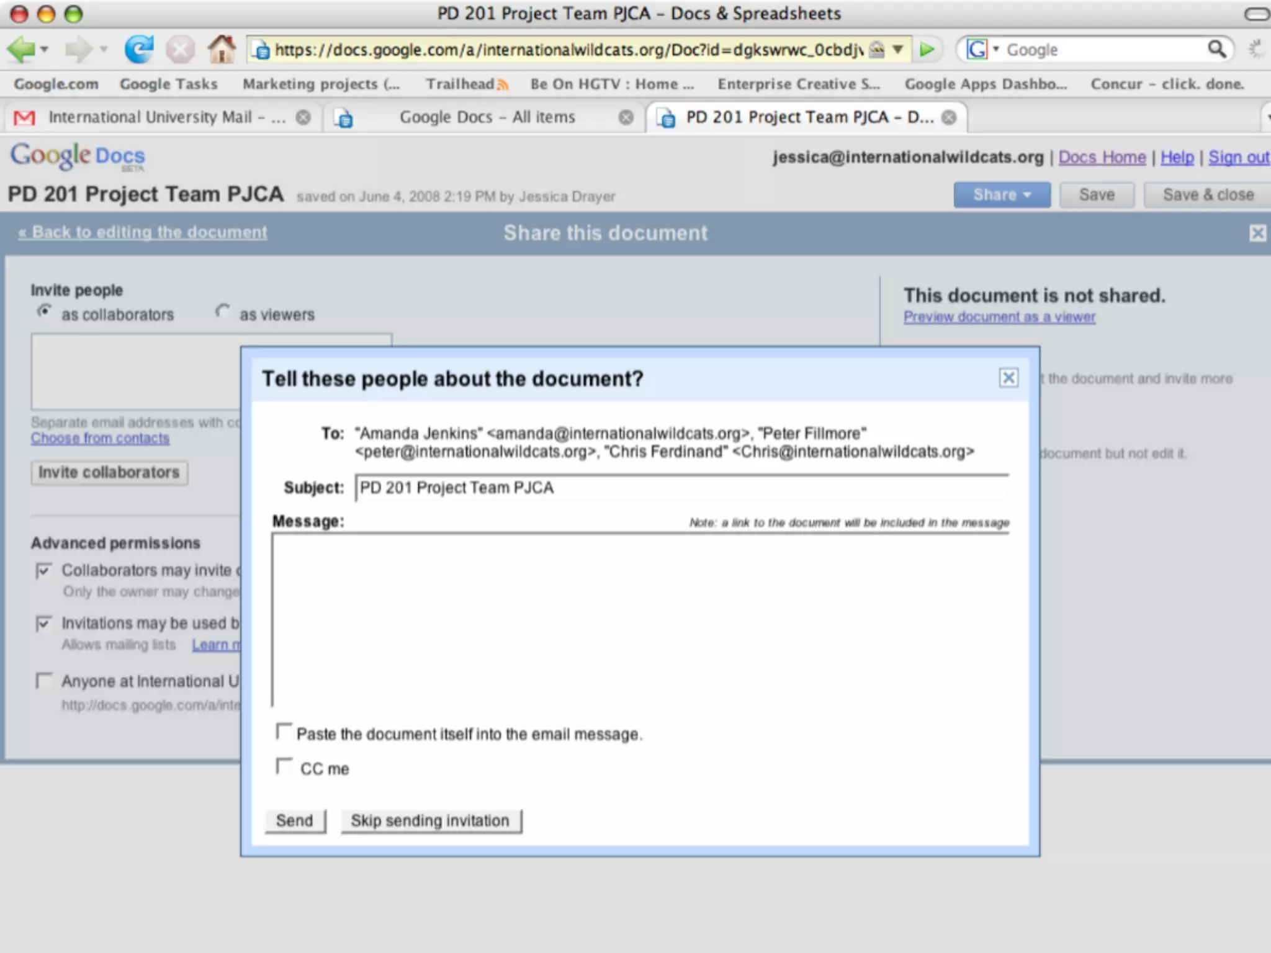
Task: Click the Send button
Action: [x=295, y=821]
